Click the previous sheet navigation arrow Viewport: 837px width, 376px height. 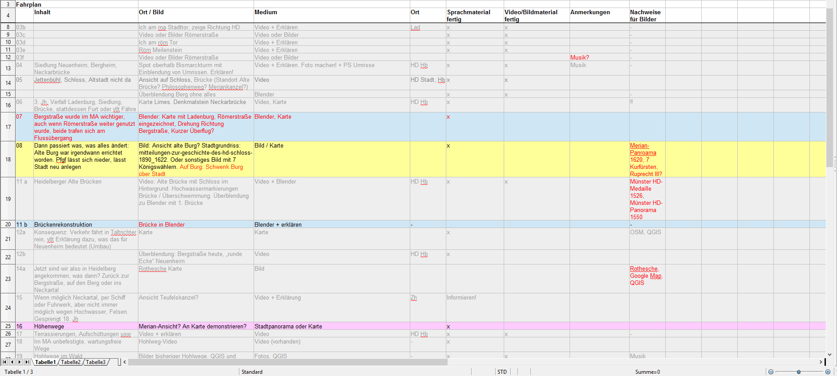pos(12,362)
